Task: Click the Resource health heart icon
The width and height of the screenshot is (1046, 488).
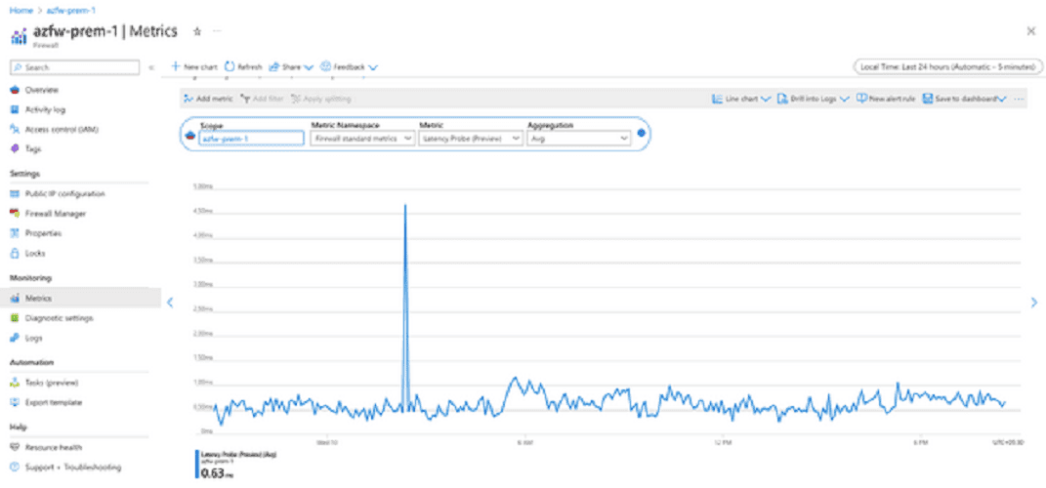Action: tap(15, 447)
